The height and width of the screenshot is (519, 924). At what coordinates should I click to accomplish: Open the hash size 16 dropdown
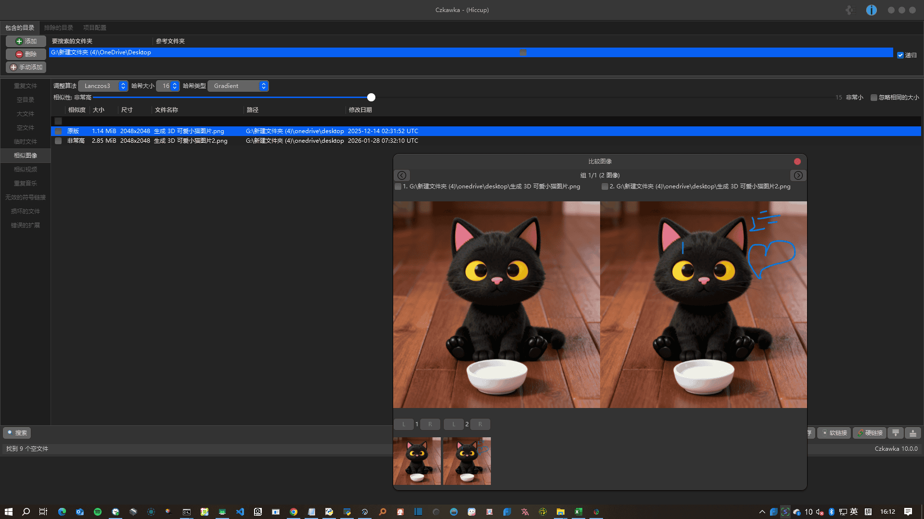(x=168, y=86)
